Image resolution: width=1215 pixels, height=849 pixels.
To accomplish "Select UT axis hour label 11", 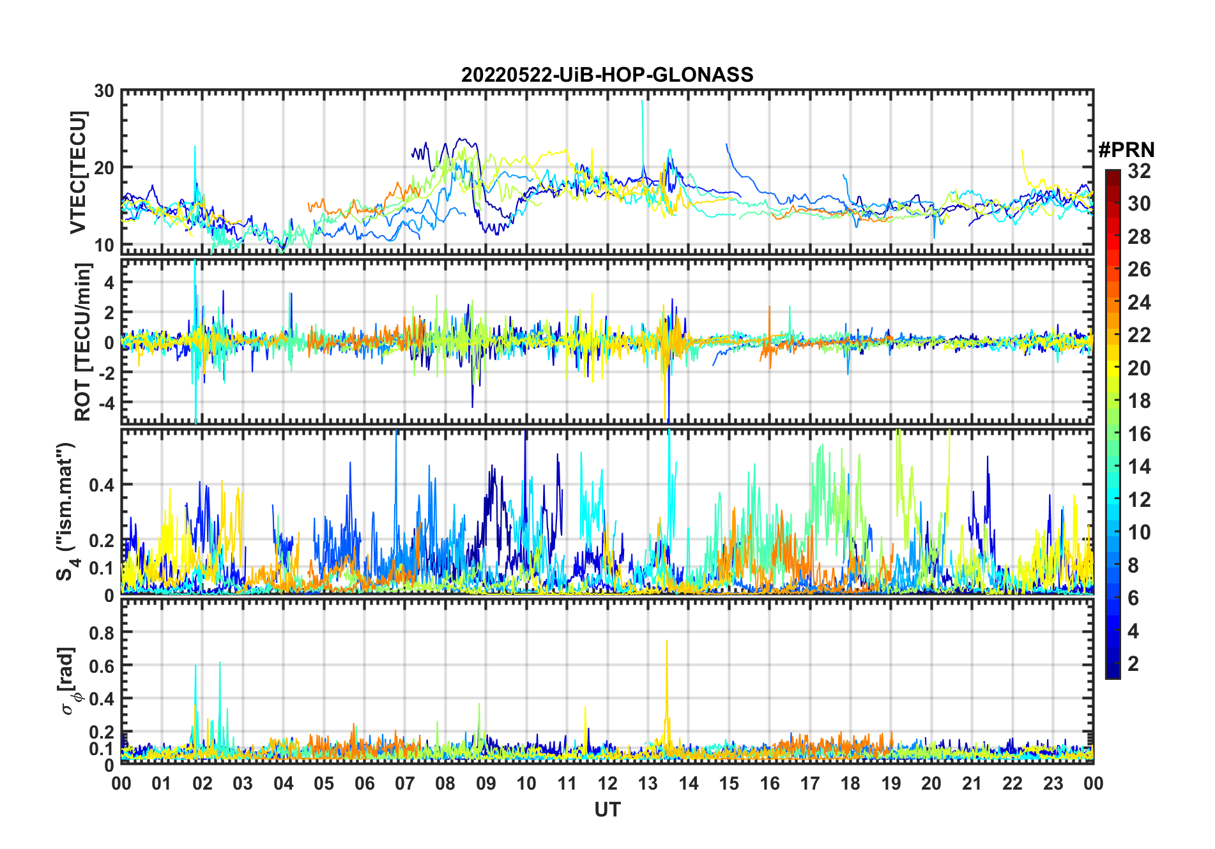I will click(x=567, y=783).
